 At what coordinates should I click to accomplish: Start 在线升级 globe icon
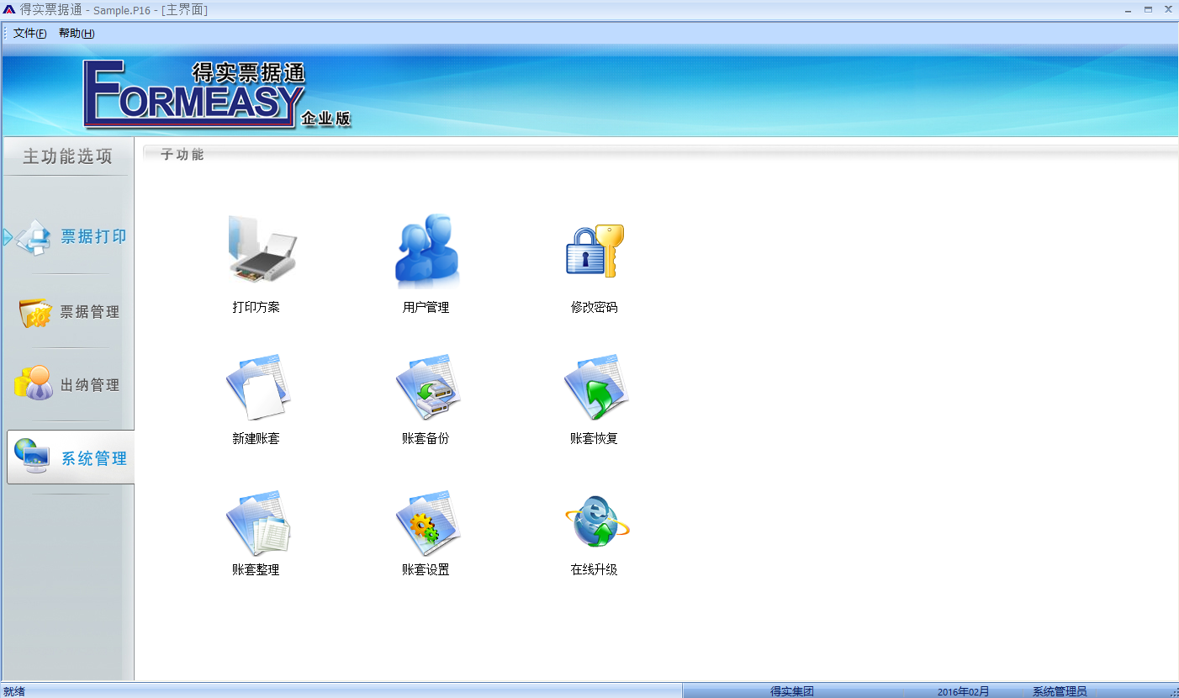(x=596, y=522)
